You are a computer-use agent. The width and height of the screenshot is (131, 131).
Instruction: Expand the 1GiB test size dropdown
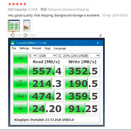pos(47,55)
